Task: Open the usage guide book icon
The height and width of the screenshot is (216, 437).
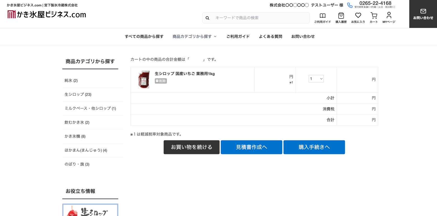Action: pos(323,16)
